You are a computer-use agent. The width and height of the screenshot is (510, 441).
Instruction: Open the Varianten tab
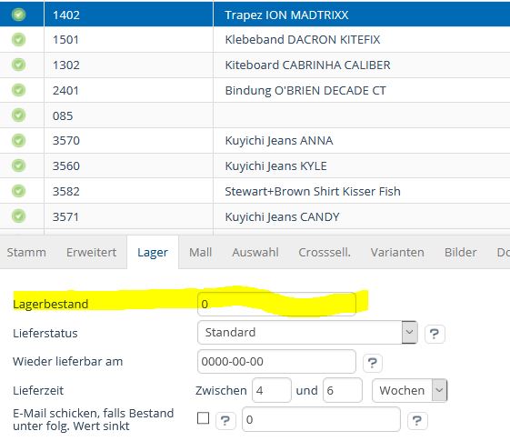pyautogui.click(x=397, y=253)
